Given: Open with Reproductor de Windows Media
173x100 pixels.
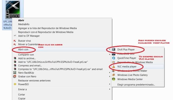Looking at the screenshot, I should click(135, 62).
